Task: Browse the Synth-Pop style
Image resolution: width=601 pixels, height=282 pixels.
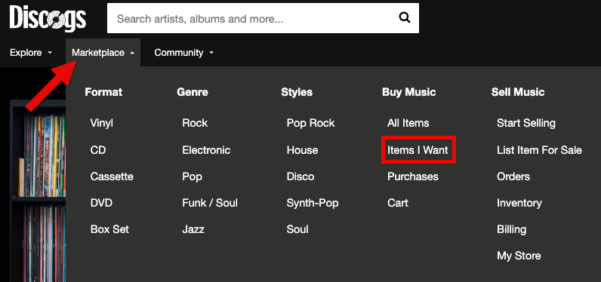Action: [x=313, y=203]
